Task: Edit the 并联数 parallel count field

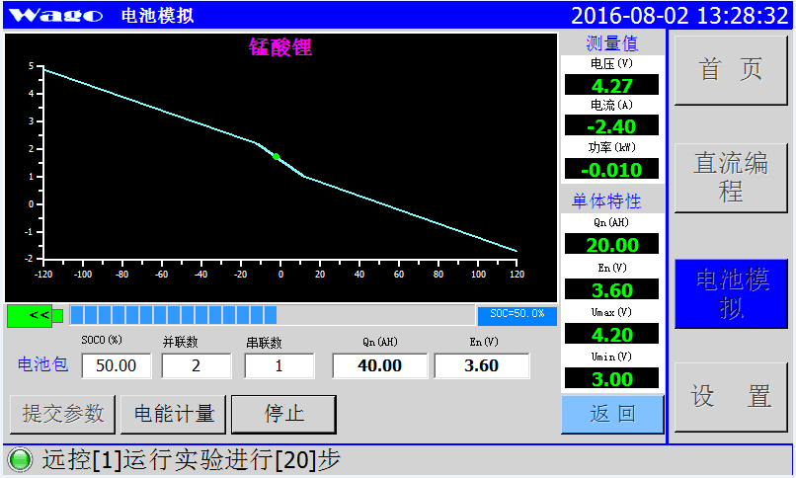Action: [196, 365]
